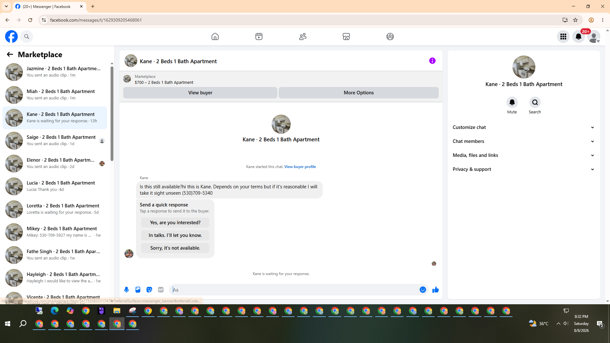Click the conversation list scrollbar

(112, 114)
